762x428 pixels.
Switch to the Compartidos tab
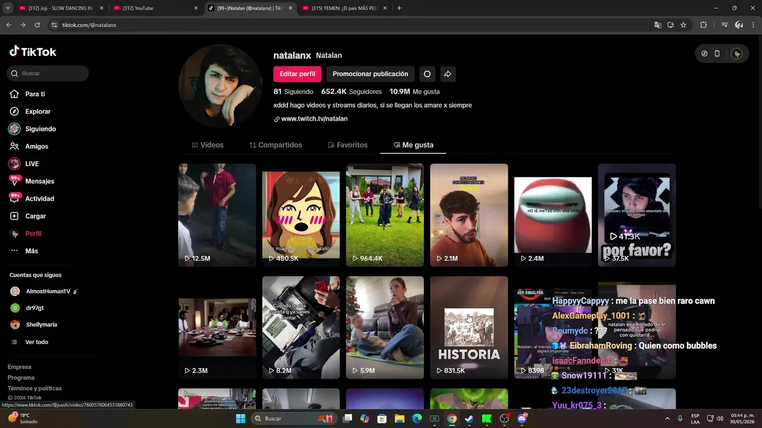[x=276, y=145]
